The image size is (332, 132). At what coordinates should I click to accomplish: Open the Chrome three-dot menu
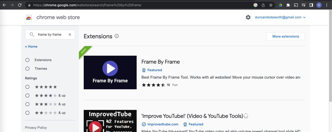pyautogui.click(x=327, y=5)
